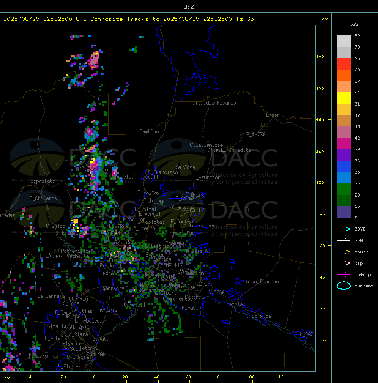Click the 'L_PAZ' map label
The height and width of the screenshot is (383, 378).
tap(307, 334)
